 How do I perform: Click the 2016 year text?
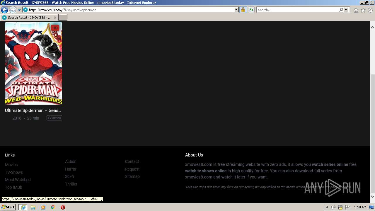pos(17,118)
